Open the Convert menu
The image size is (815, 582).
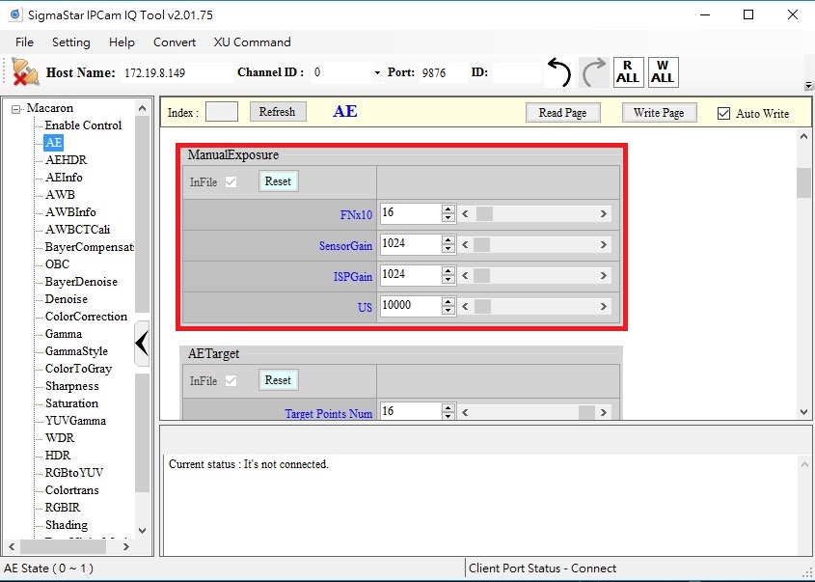[x=175, y=42]
